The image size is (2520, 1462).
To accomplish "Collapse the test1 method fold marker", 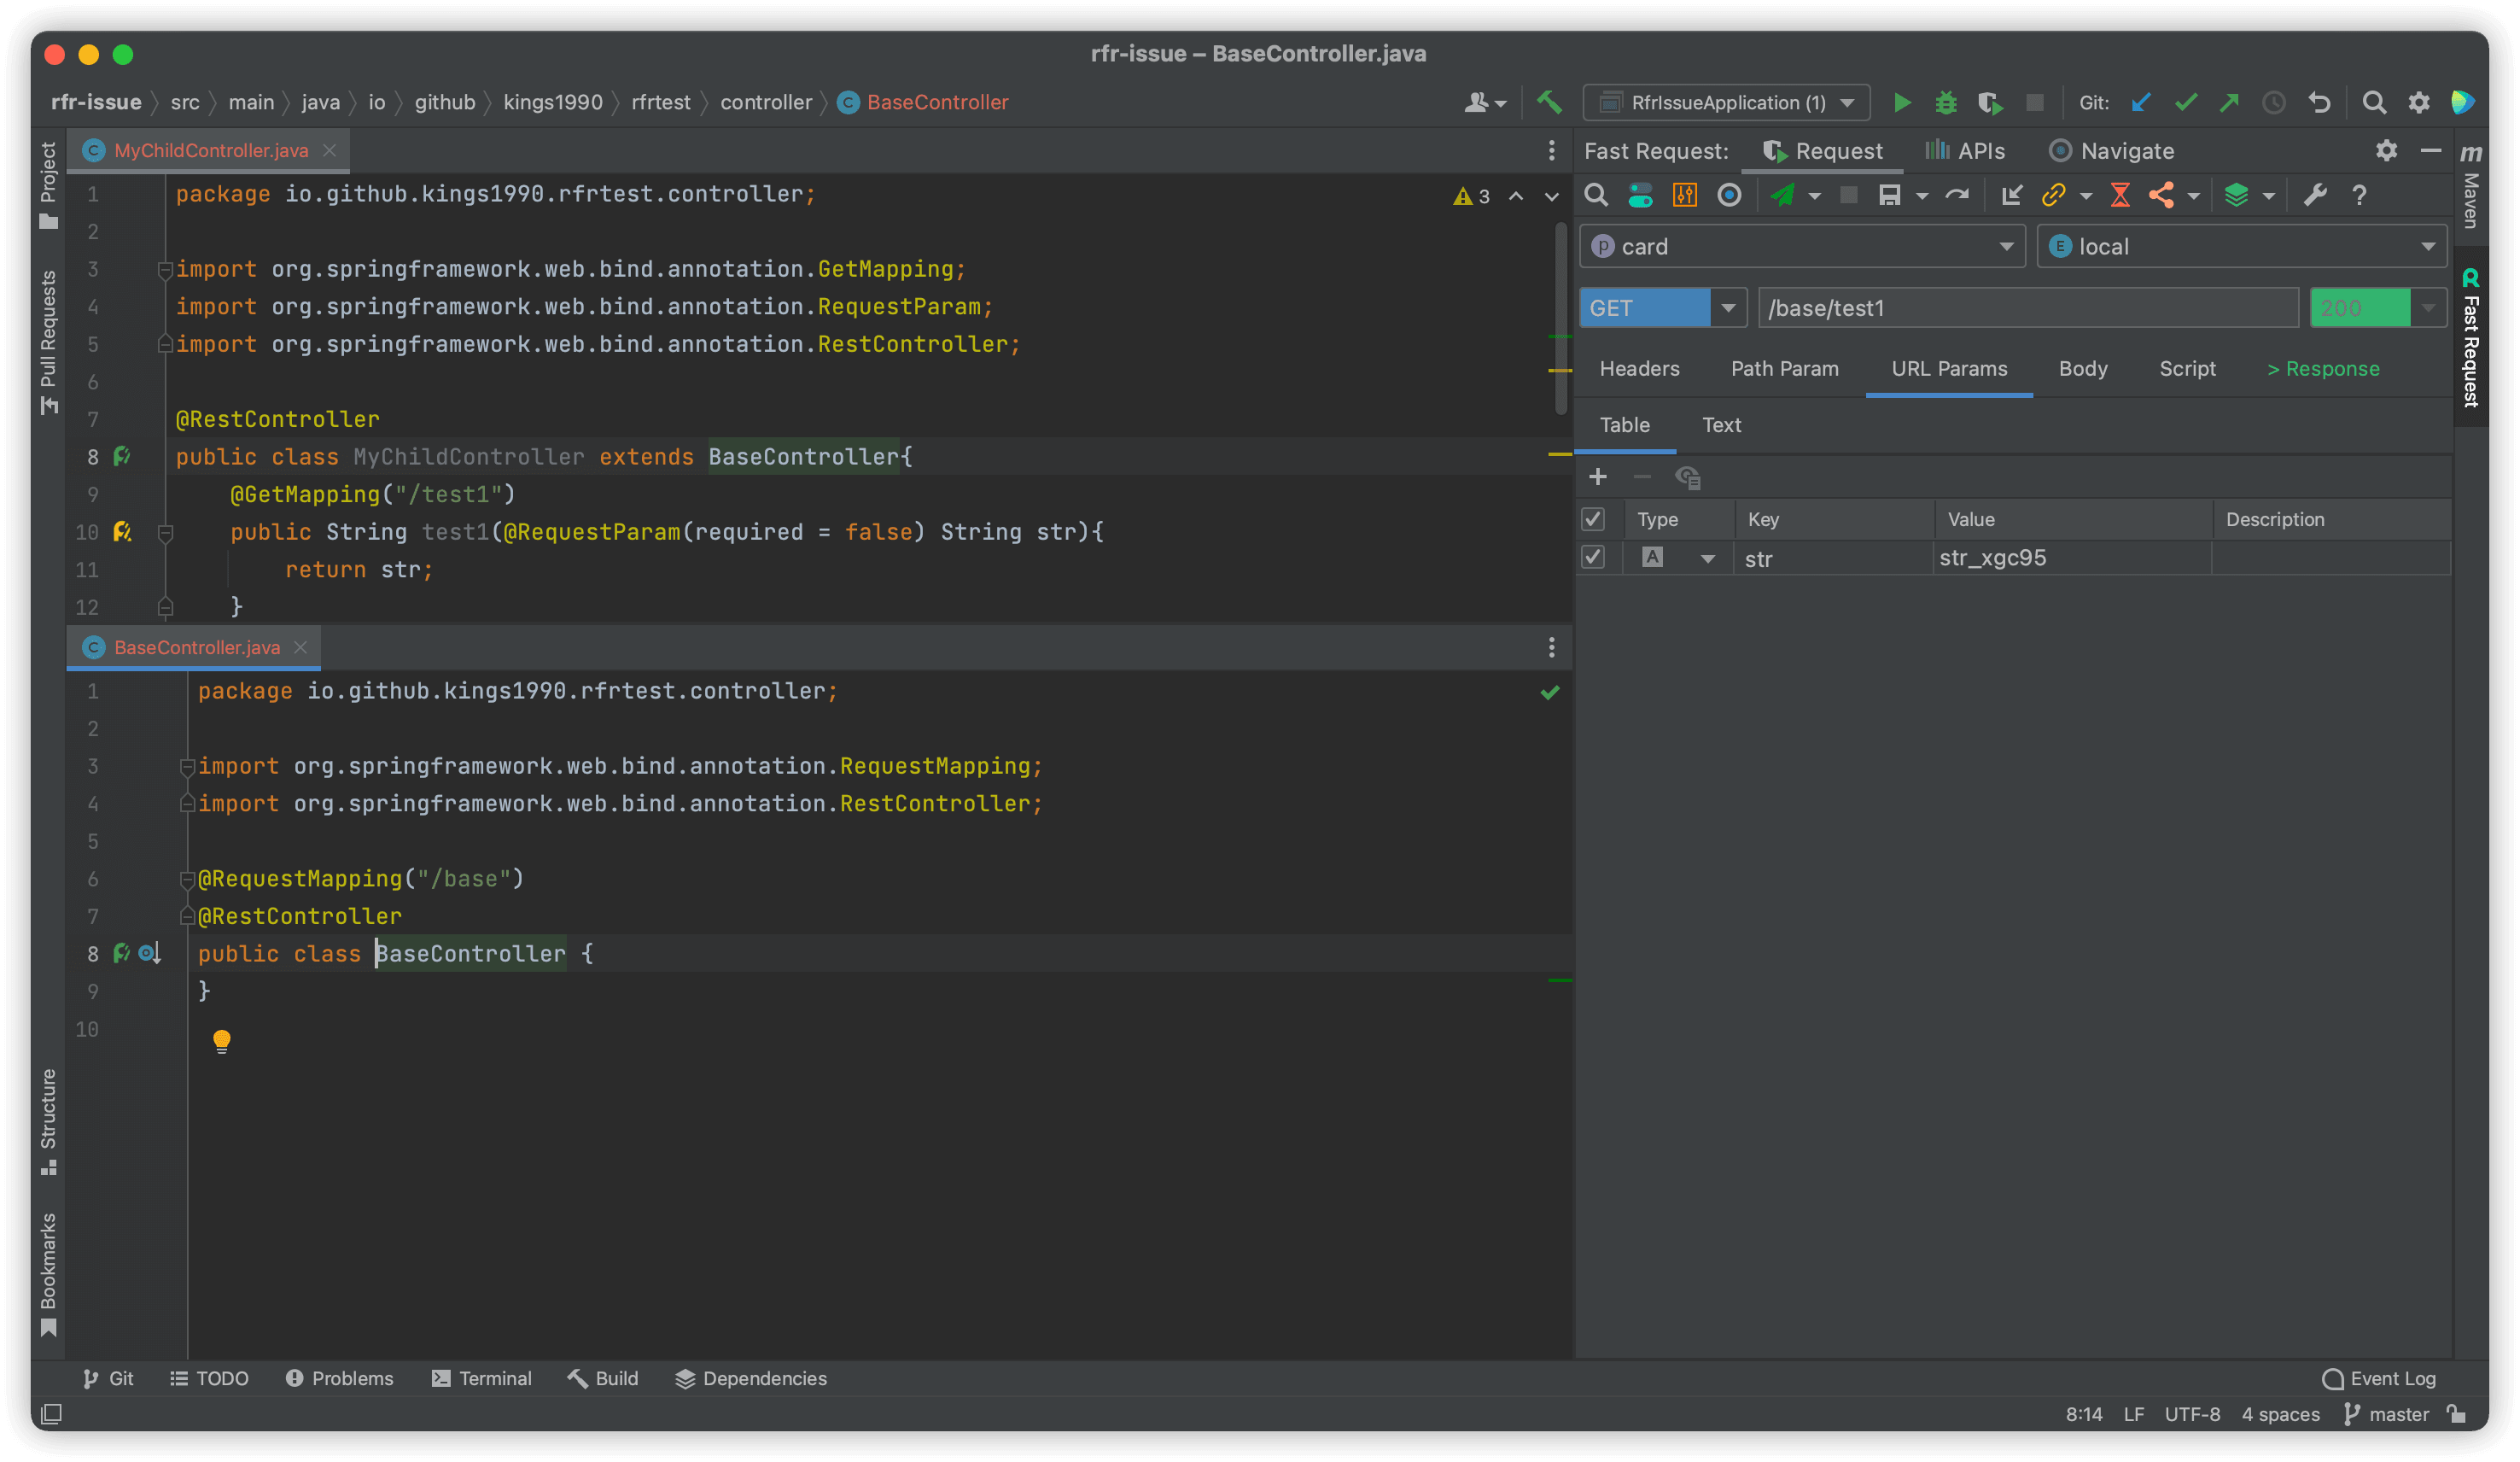I will coord(166,532).
